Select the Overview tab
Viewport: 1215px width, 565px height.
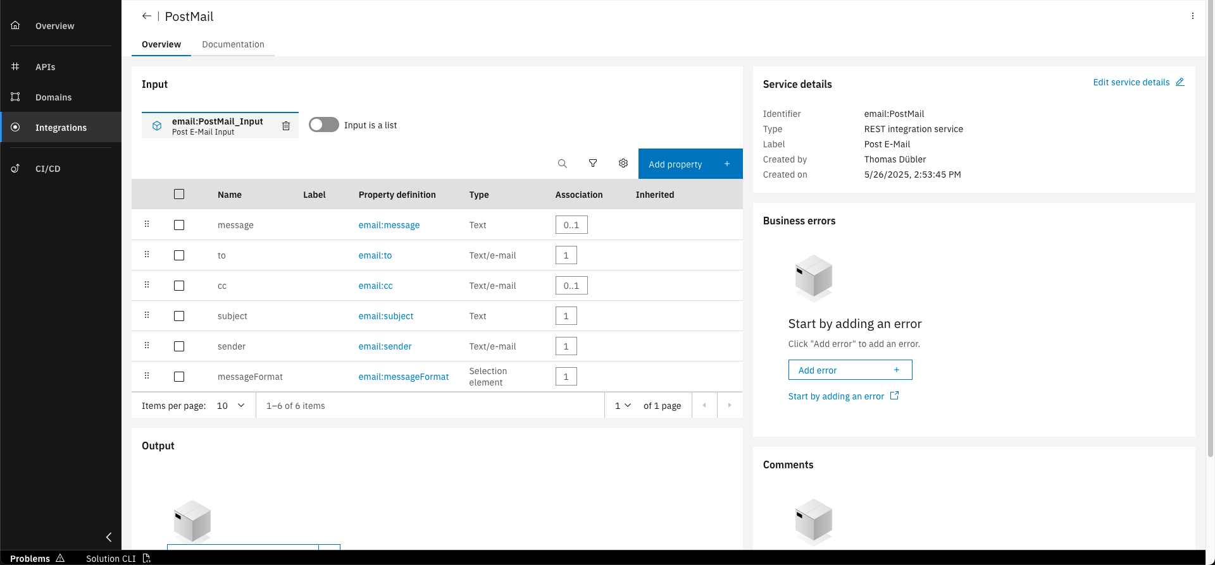click(161, 44)
